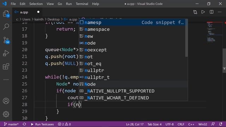The height and width of the screenshot is (127, 226).
Task: Choose the new keyword suggestion
Action: (x=132, y=36)
